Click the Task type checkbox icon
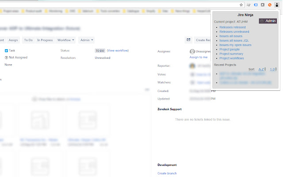The height and width of the screenshot is (177, 283). [6, 50]
